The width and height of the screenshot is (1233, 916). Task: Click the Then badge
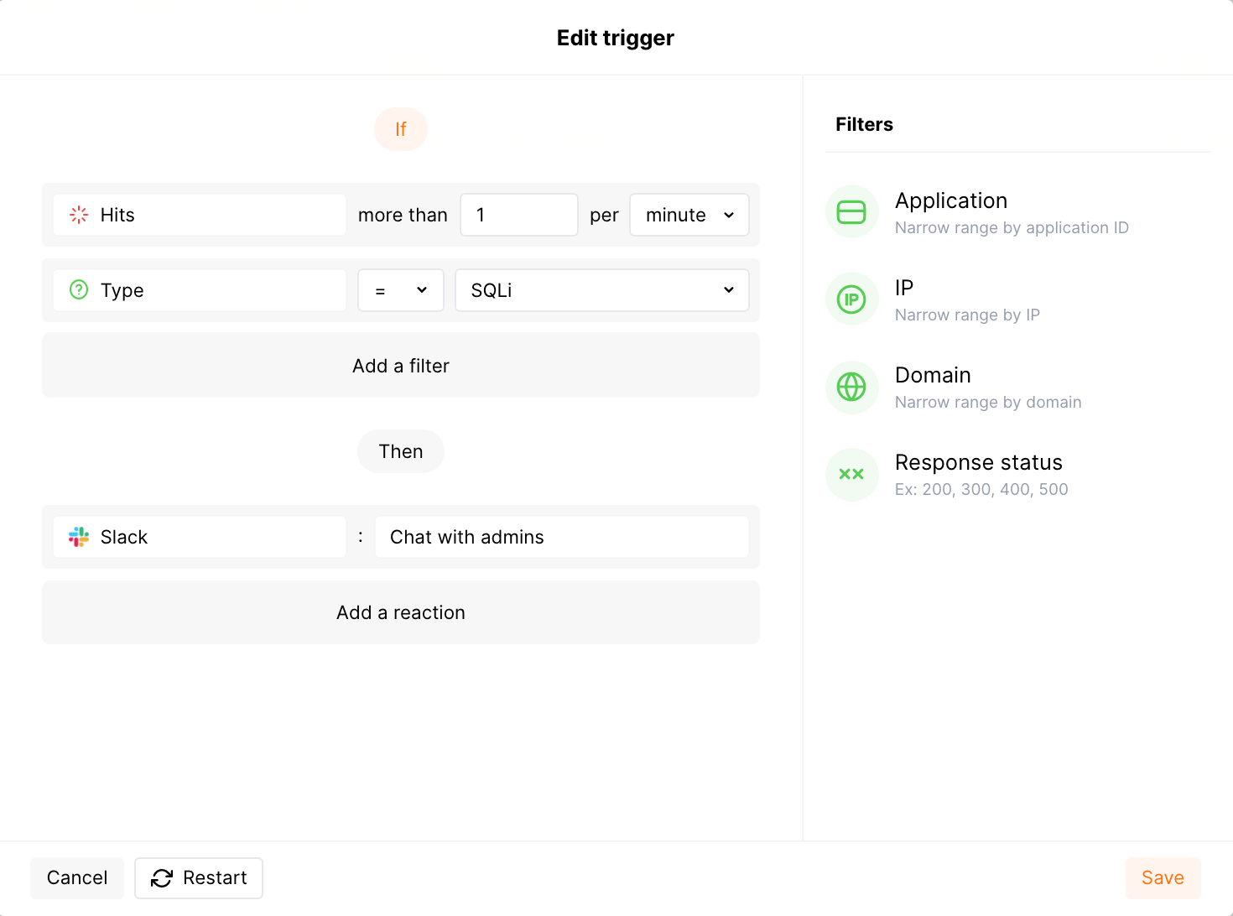coord(401,451)
